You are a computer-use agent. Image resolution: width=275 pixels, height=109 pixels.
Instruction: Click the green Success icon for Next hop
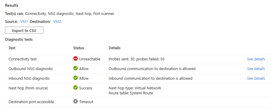75,88
